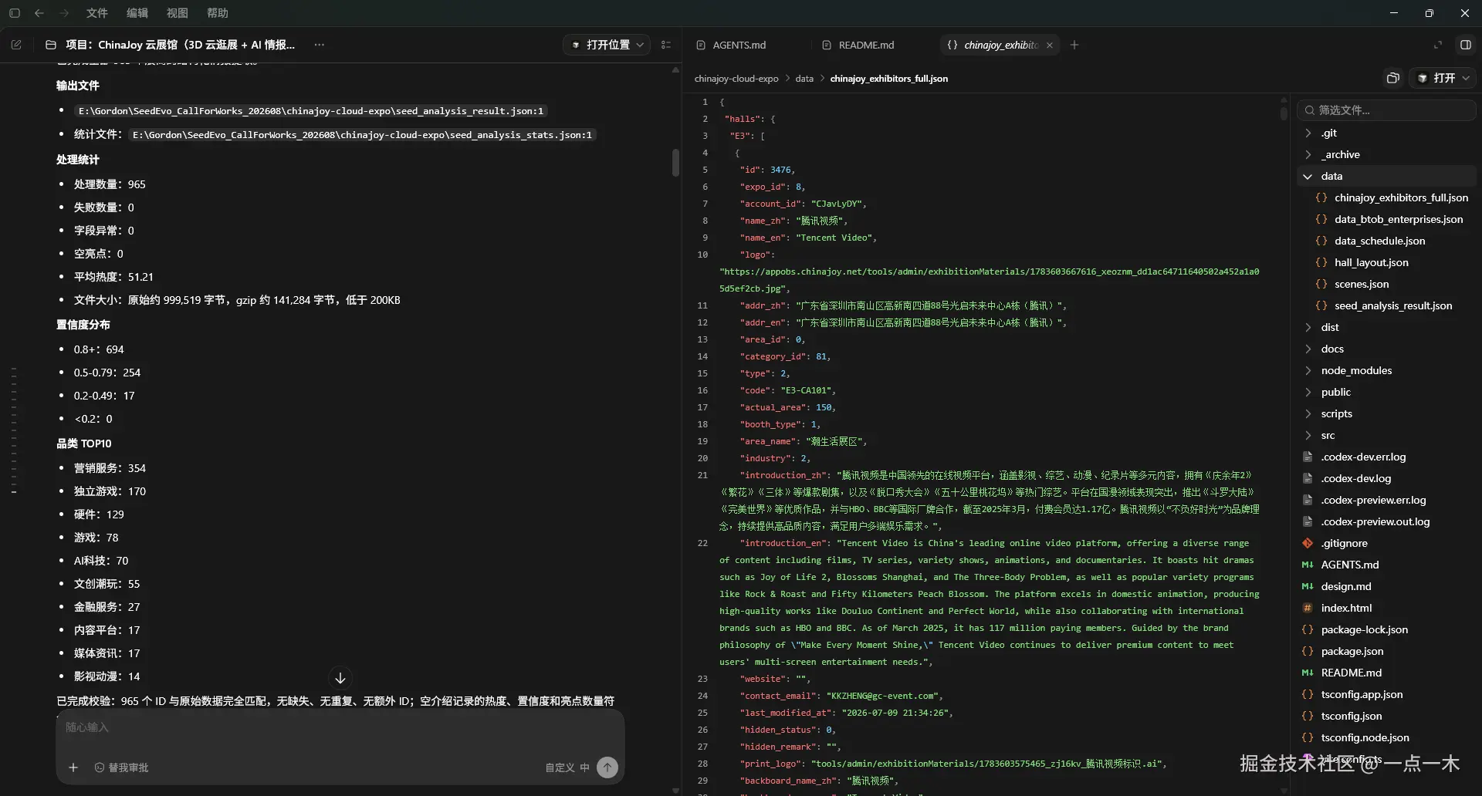Click the search icon in the file filter
Screen dimensions: 1482x796
pos(1309,110)
